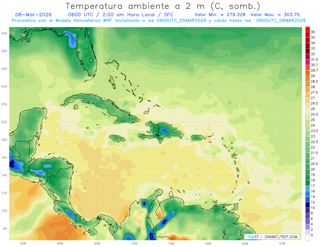The image size is (320, 247).
Task: Click the latitude label '28N'
Action: point(5,51)
